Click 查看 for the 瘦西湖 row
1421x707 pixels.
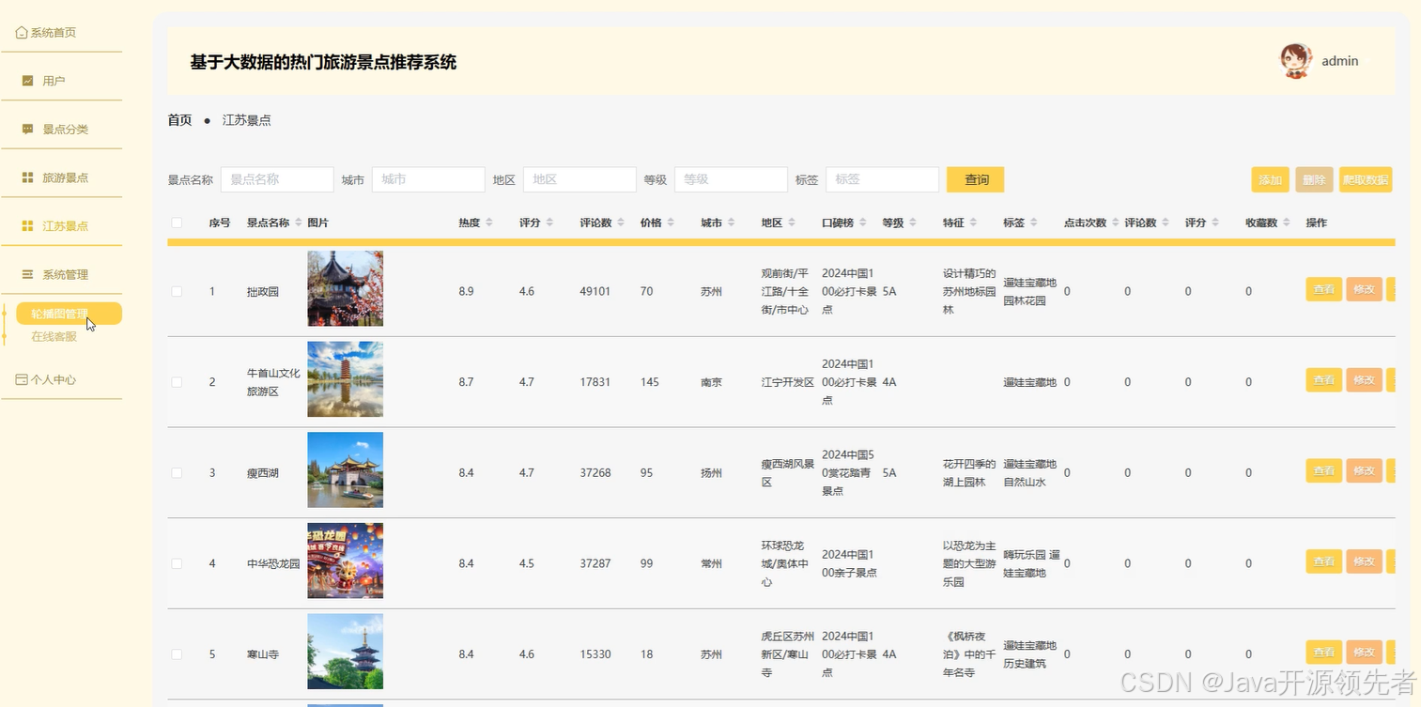tap(1323, 470)
